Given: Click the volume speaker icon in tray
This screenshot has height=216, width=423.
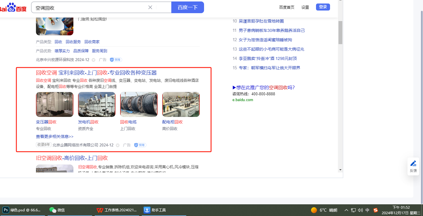Looking at the screenshot, I should [360, 210].
